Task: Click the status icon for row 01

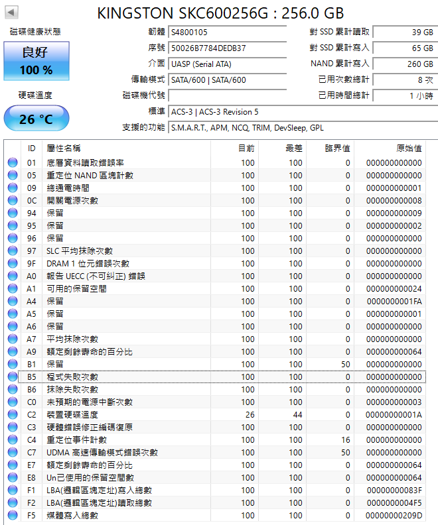Action: click(13, 162)
